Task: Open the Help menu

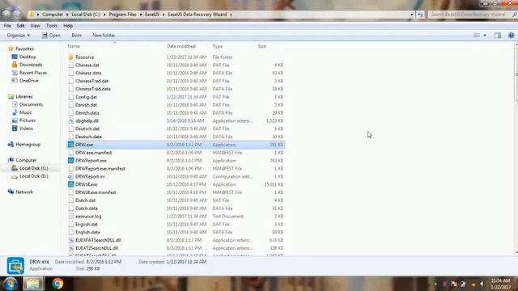Action: pyautogui.click(x=68, y=26)
